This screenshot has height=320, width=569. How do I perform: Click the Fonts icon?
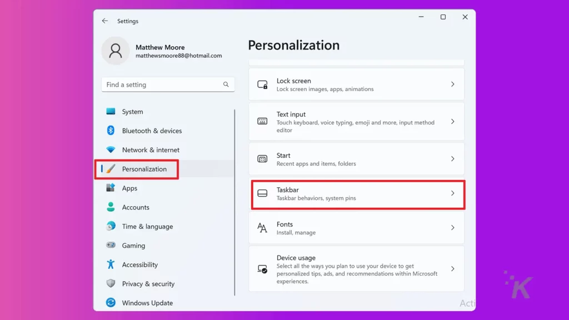(262, 228)
